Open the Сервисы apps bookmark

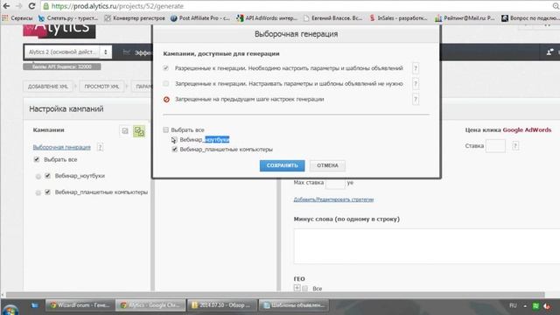point(17,17)
